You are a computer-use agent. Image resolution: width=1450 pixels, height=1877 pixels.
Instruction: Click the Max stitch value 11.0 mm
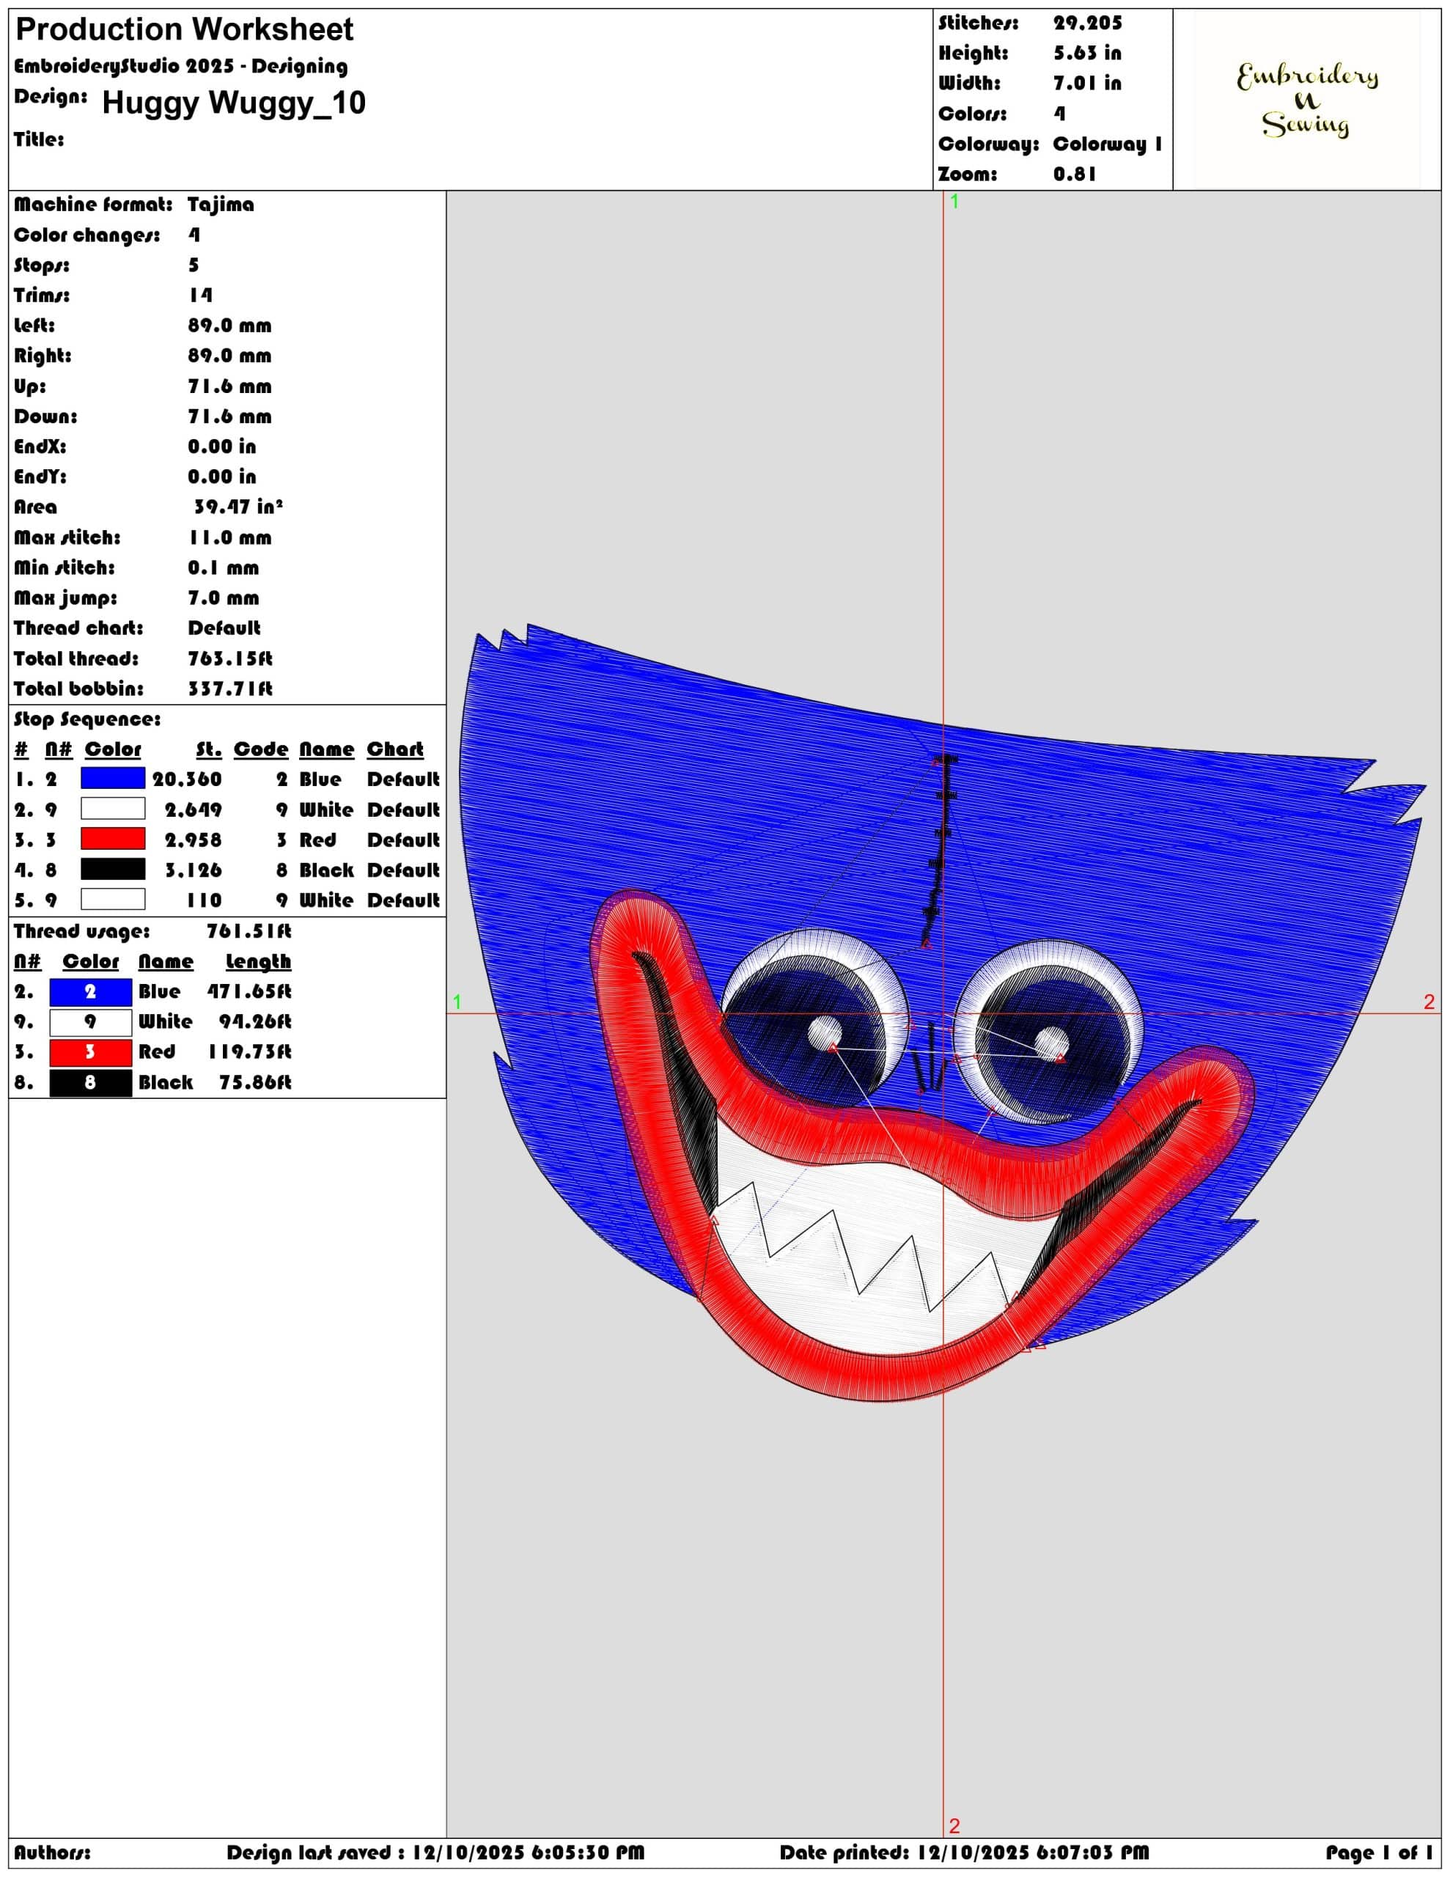click(x=229, y=537)
